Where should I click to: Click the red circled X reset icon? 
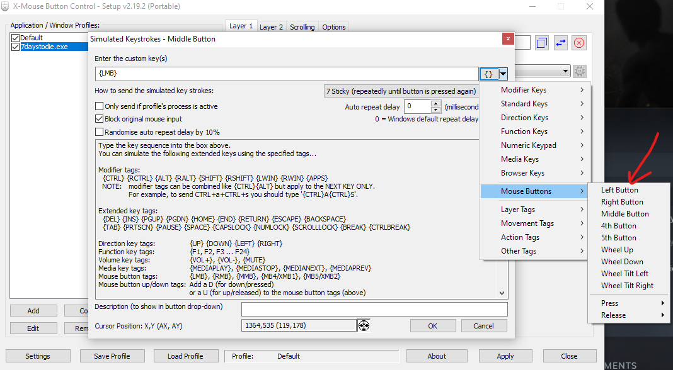[579, 43]
